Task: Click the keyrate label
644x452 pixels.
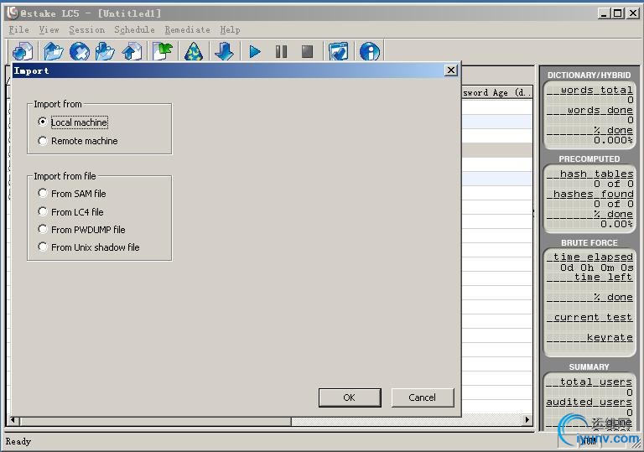Action: (x=610, y=337)
